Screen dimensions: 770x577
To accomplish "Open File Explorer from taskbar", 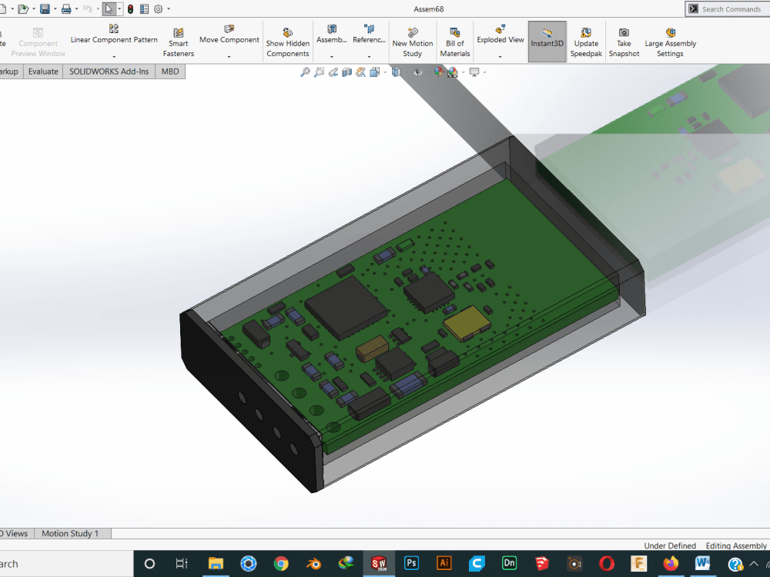I will tap(216, 564).
